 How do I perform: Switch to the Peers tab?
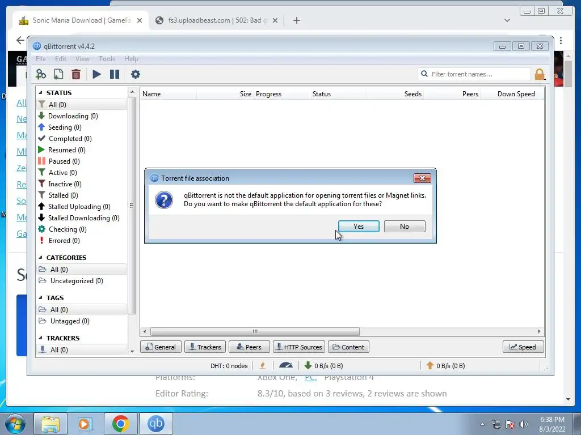[x=249, y=347]
